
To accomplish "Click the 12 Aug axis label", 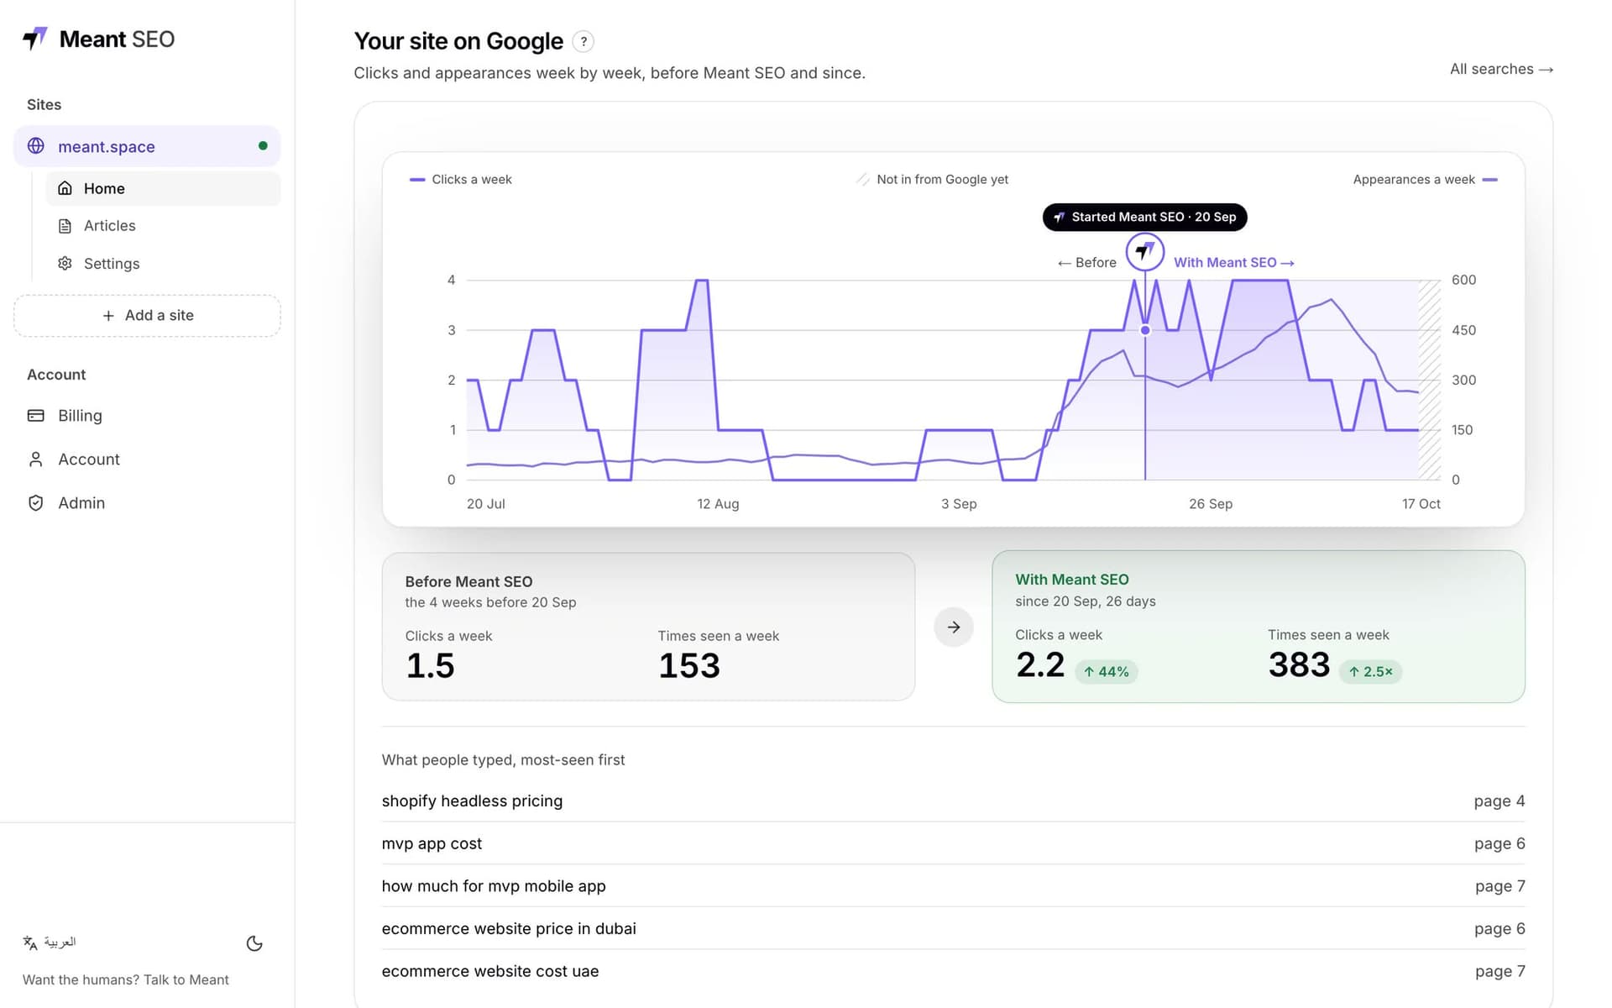I will pos(718,504).
